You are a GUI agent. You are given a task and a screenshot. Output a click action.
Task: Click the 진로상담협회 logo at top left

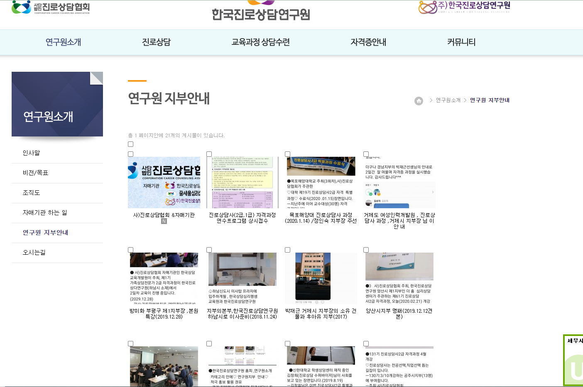(x=51, y=7)
